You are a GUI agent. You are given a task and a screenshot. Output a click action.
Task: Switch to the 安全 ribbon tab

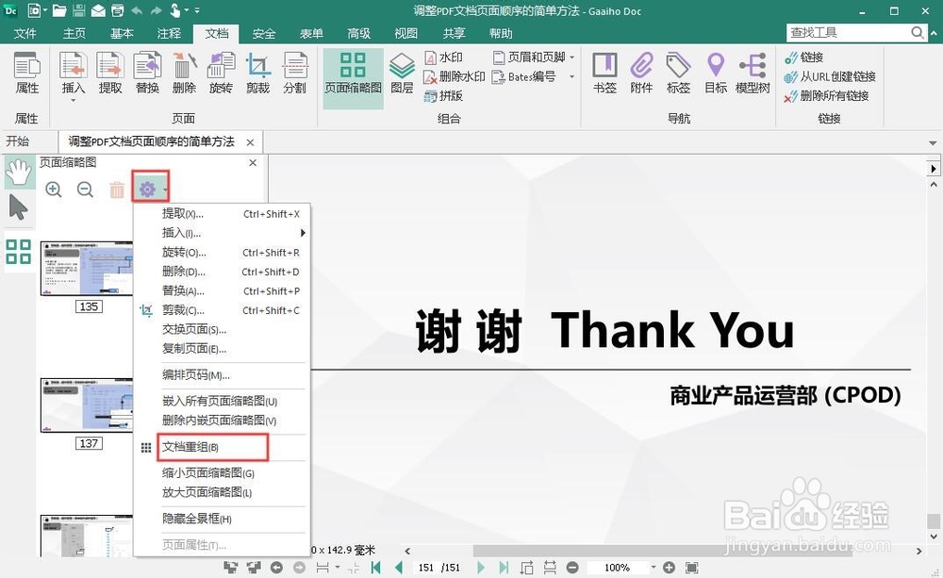[x=263, y=34]
